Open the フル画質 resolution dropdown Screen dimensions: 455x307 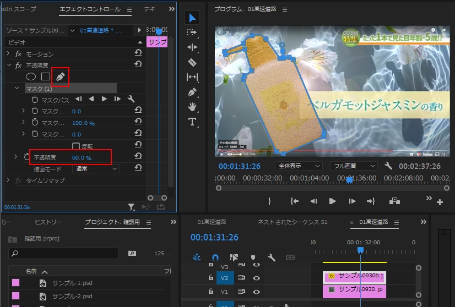pos(354,166)
